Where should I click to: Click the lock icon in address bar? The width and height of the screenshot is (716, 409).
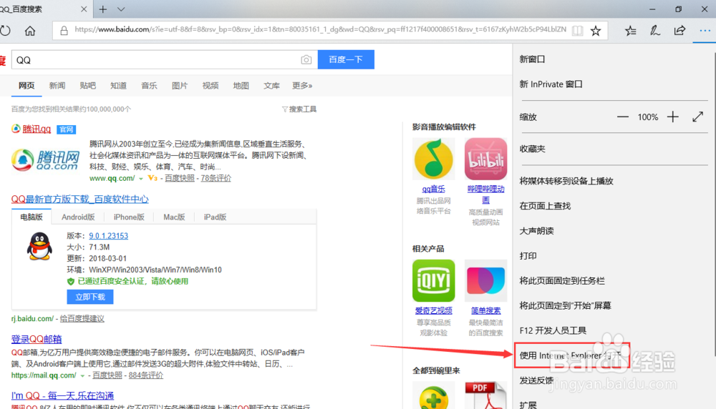(x=64, y=31)
